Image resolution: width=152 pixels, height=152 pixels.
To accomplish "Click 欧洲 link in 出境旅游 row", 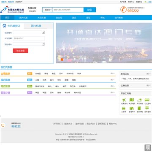I will [79, 73].
